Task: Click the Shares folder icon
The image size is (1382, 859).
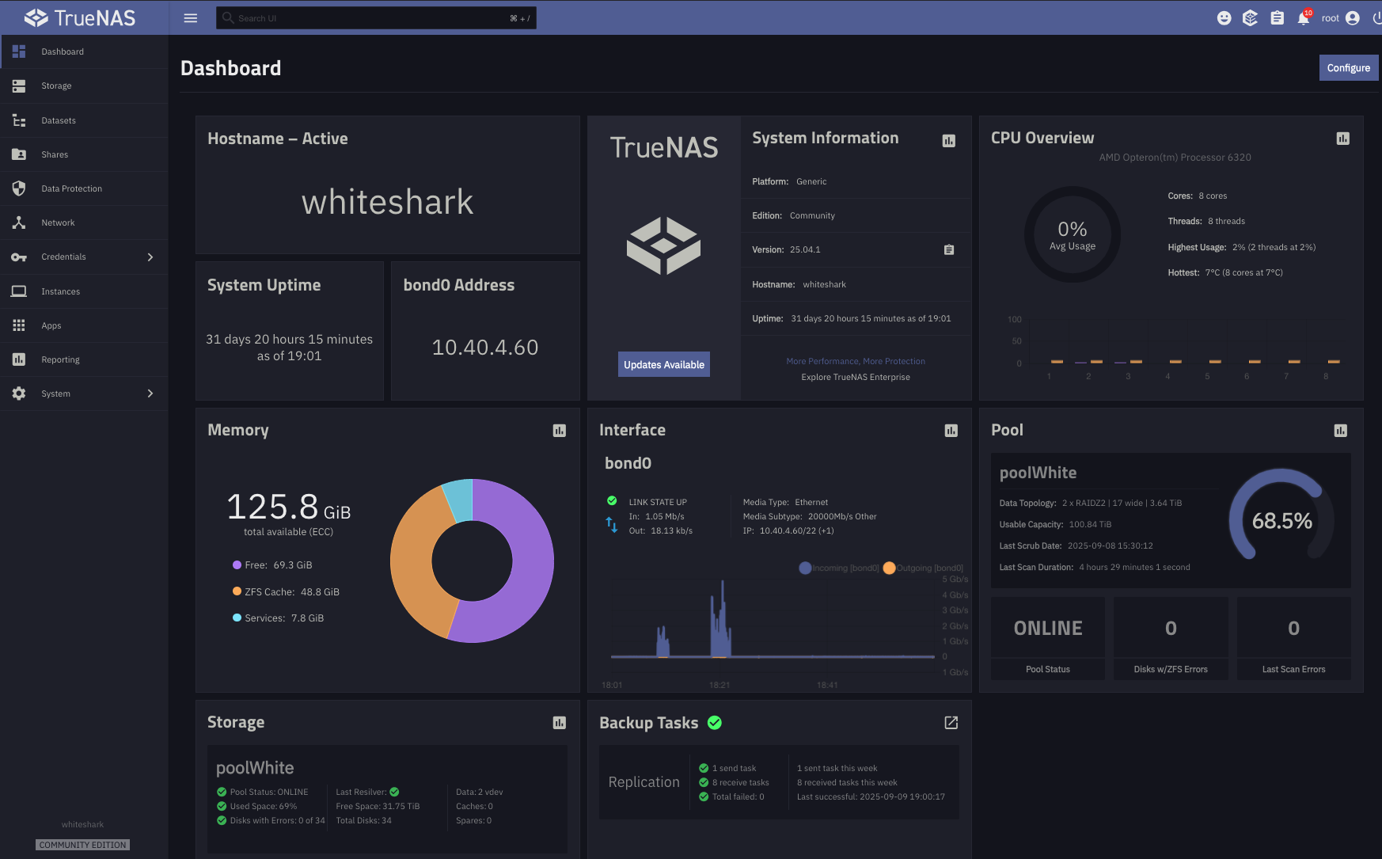Action: coord(19,154)
